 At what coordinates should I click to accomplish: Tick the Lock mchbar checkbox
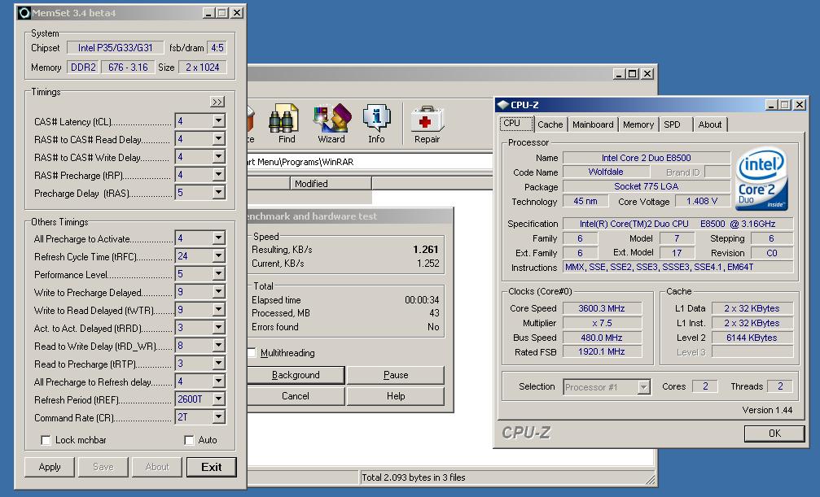pos(46,440)
